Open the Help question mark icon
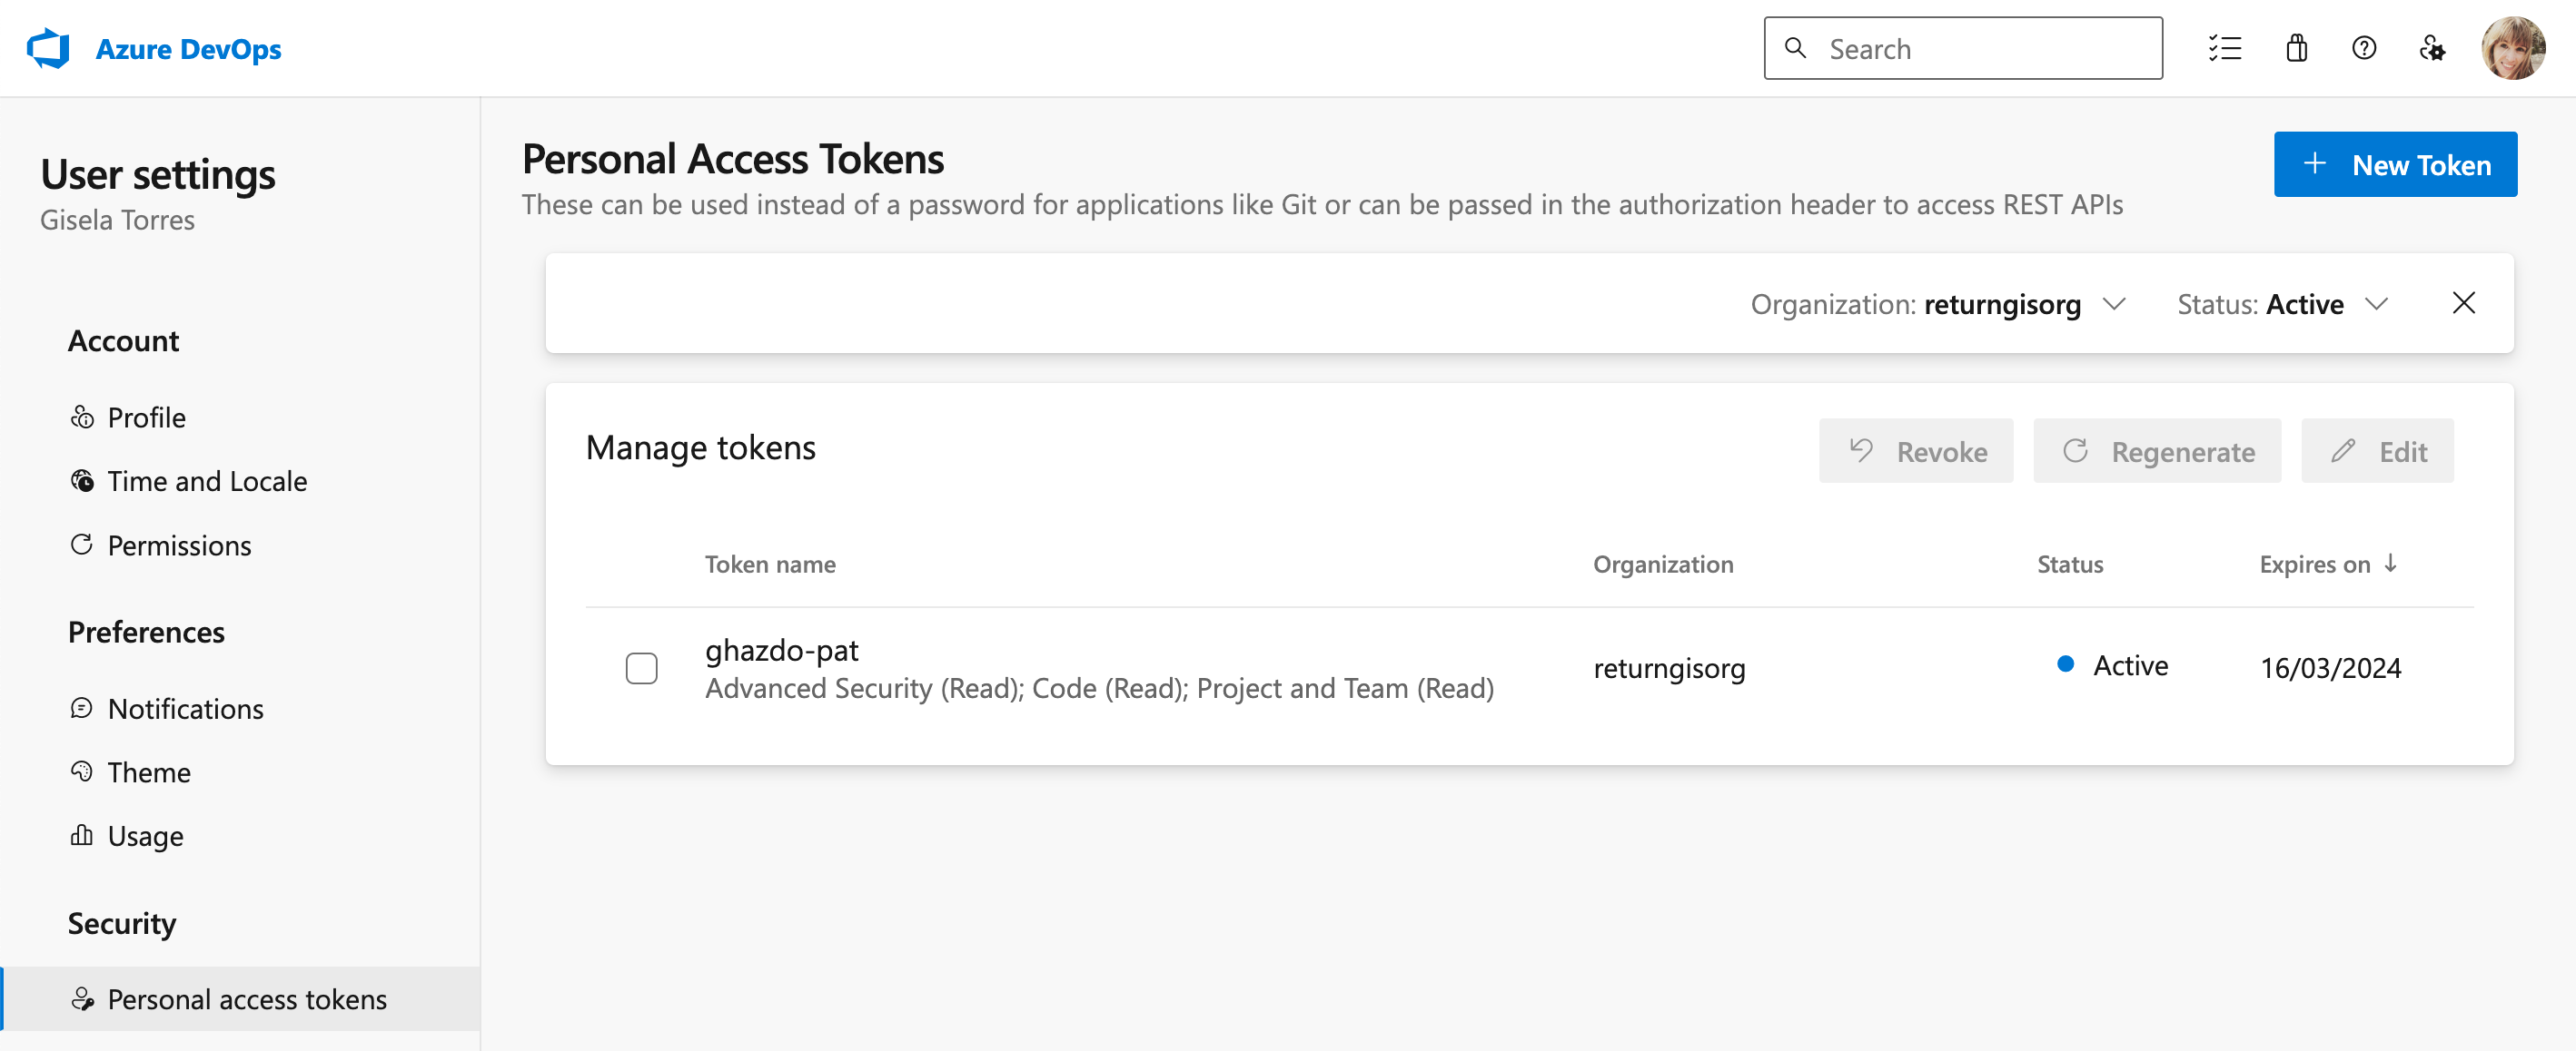Image resolution: width=2576 pixels, height=1051 pixels. [x=2364, y=49]
